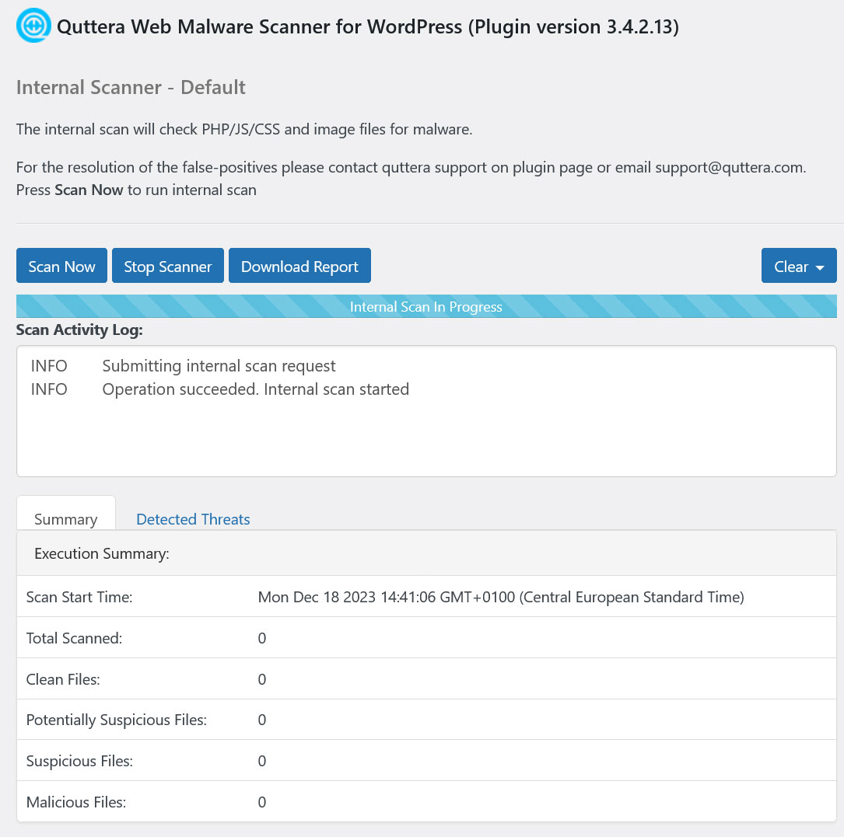Viewport: 844px width, 837px height.
Task: Switch to the Detected Threats tab
Action: pyautogui.click(x=193, y=519)
